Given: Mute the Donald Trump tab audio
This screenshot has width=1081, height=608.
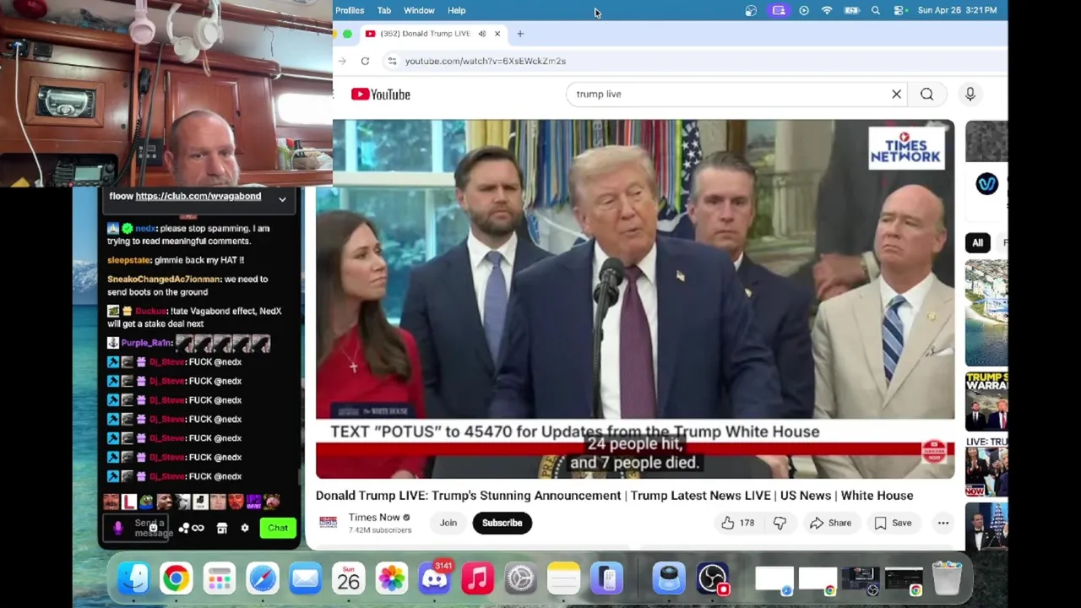Looking at the screenshot, I should [x=481, y=34].
